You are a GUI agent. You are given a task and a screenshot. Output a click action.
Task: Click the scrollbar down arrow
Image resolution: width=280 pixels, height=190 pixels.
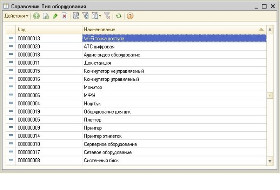[x=270, y=161]
